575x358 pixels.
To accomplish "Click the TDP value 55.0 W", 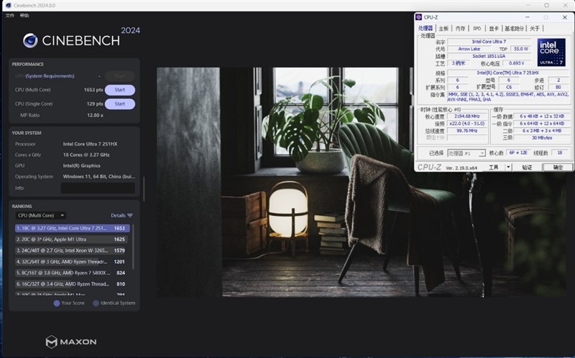I will pos(520,49).
